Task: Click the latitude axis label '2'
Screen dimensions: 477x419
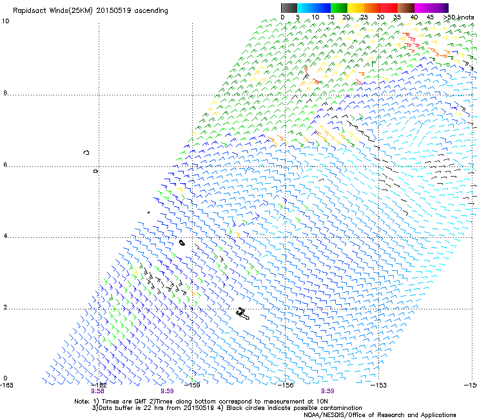Action: [5, 307]
